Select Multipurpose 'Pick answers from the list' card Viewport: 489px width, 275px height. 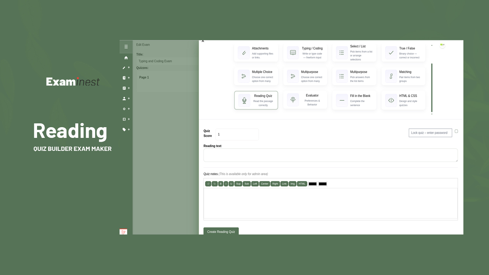click(x=354, y=76)
